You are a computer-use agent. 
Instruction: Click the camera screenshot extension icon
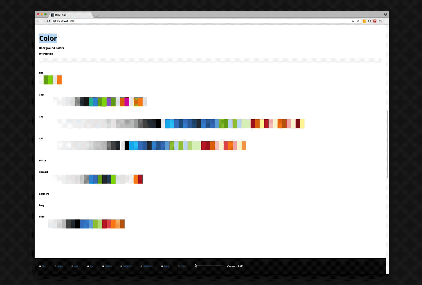(380, 21)
